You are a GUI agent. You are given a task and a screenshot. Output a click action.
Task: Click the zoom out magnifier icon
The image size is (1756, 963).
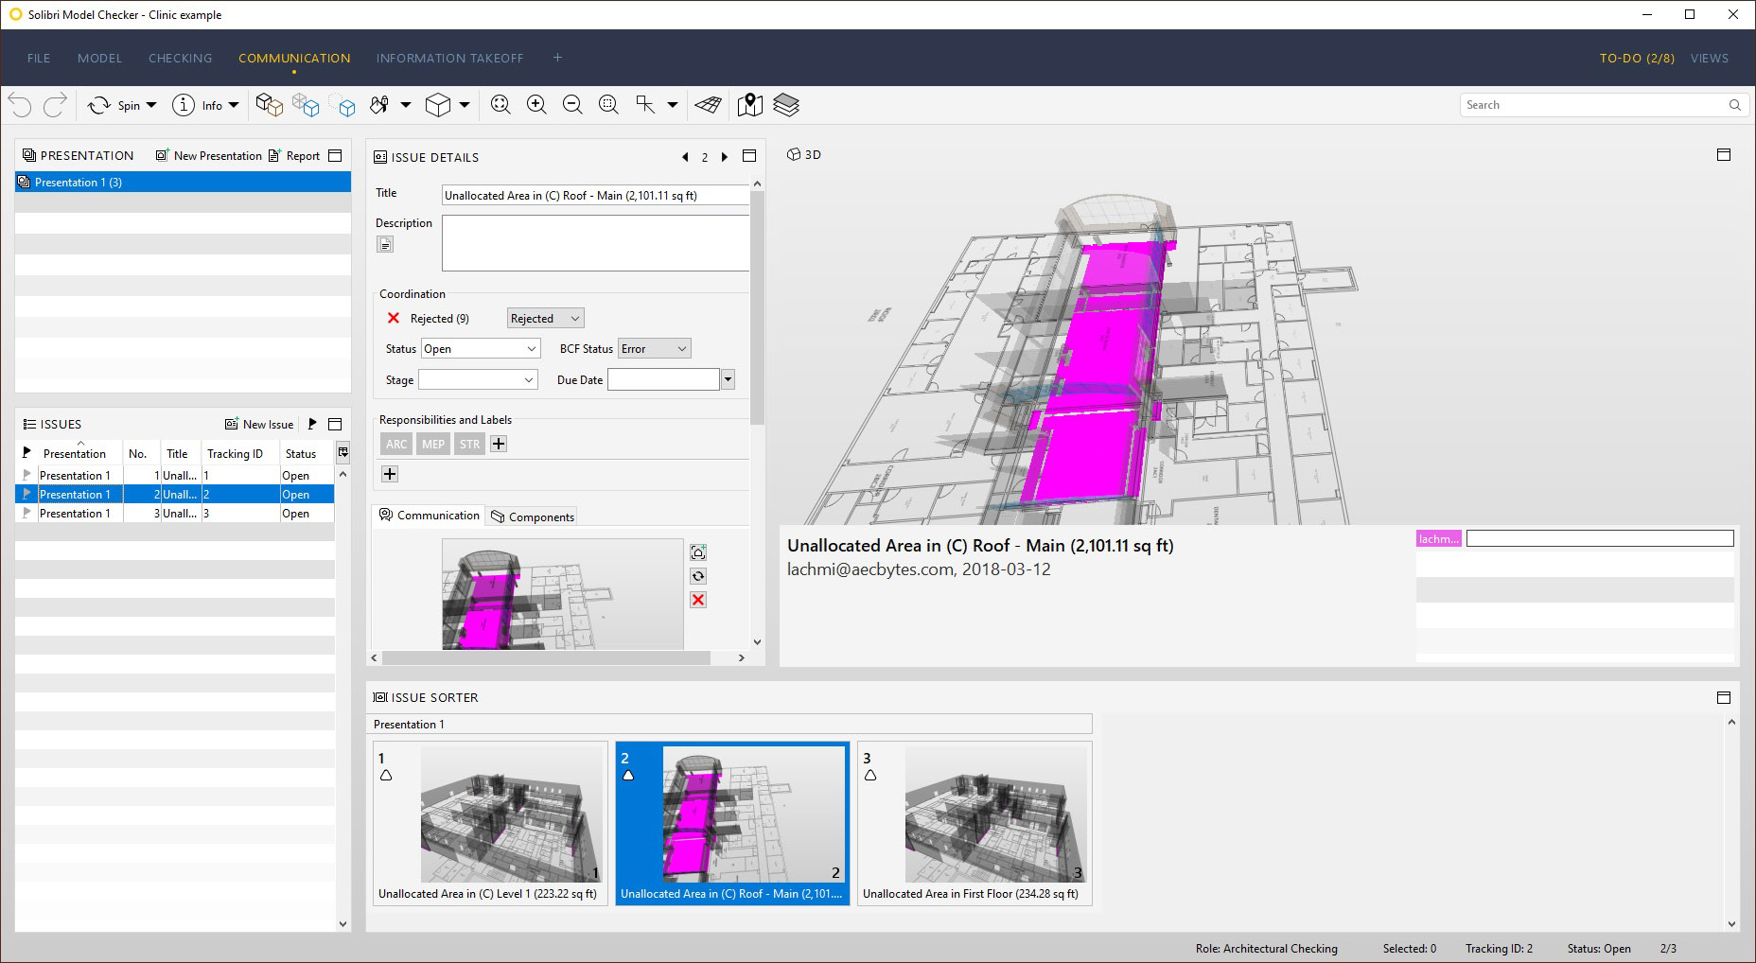pyautogui.click(x=572, y=105)
